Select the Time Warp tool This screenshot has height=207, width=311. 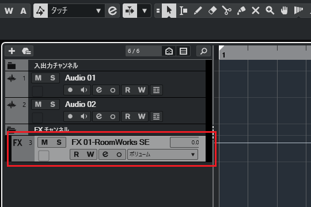tap(298, 10)
